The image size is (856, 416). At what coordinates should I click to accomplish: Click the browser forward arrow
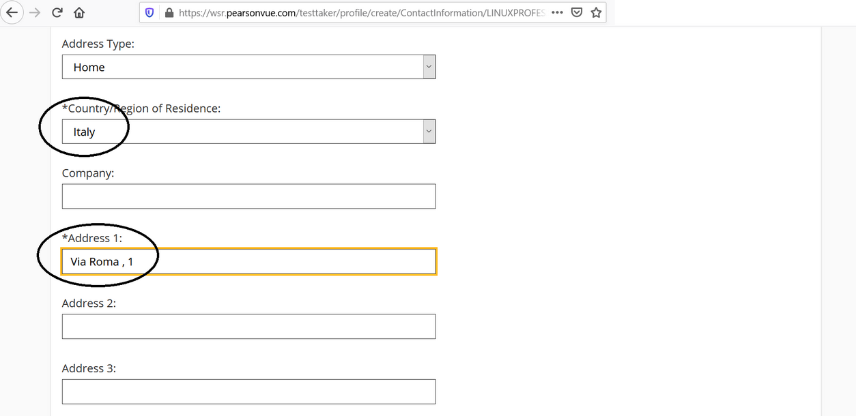point(35,12)
